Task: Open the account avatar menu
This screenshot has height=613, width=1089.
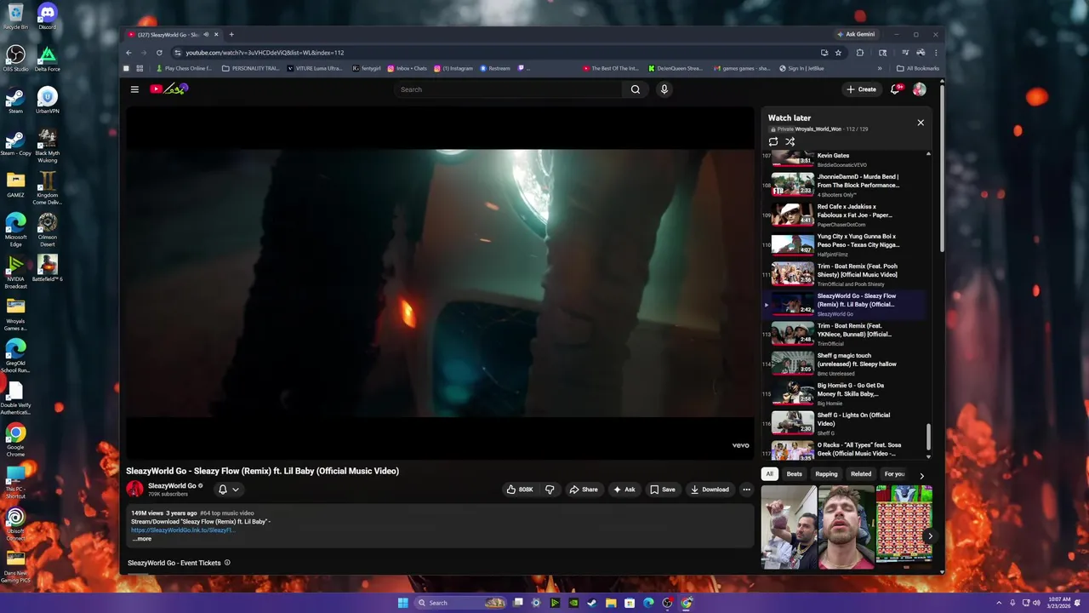Action: (920, 89)
